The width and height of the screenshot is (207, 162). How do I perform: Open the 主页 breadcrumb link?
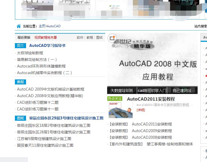pos(42,26)
